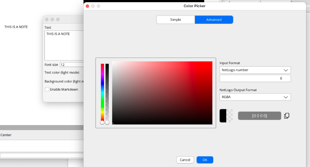Open the Input Format dropdown
Image resolution: width=310 pixels, height=167 pixels.
pyautogui.click(x=255, y=70)
